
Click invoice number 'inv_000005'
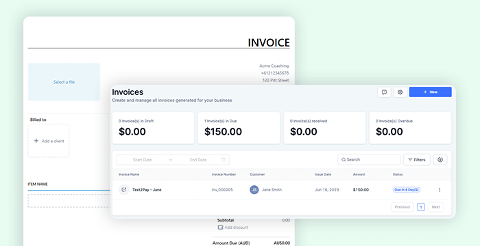222,190
